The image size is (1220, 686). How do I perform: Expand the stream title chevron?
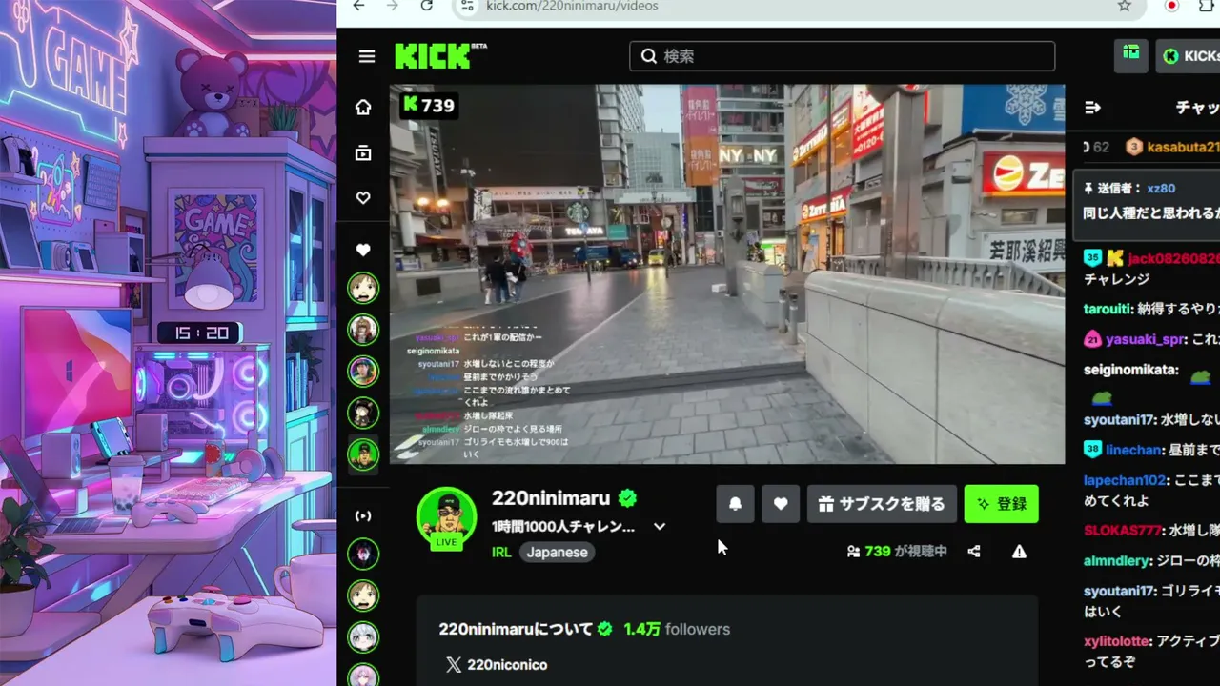point(660,526)
